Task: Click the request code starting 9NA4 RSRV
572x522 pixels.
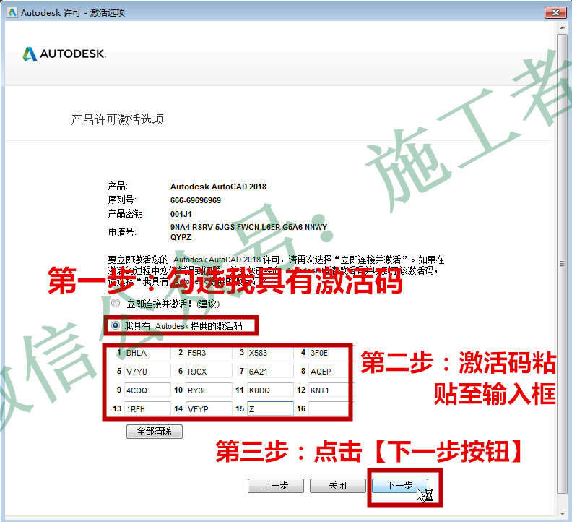Action: (248, 232)
